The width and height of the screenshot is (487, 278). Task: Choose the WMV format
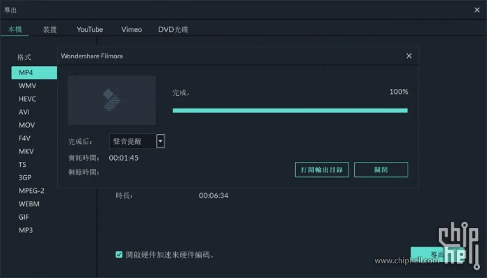27,85
